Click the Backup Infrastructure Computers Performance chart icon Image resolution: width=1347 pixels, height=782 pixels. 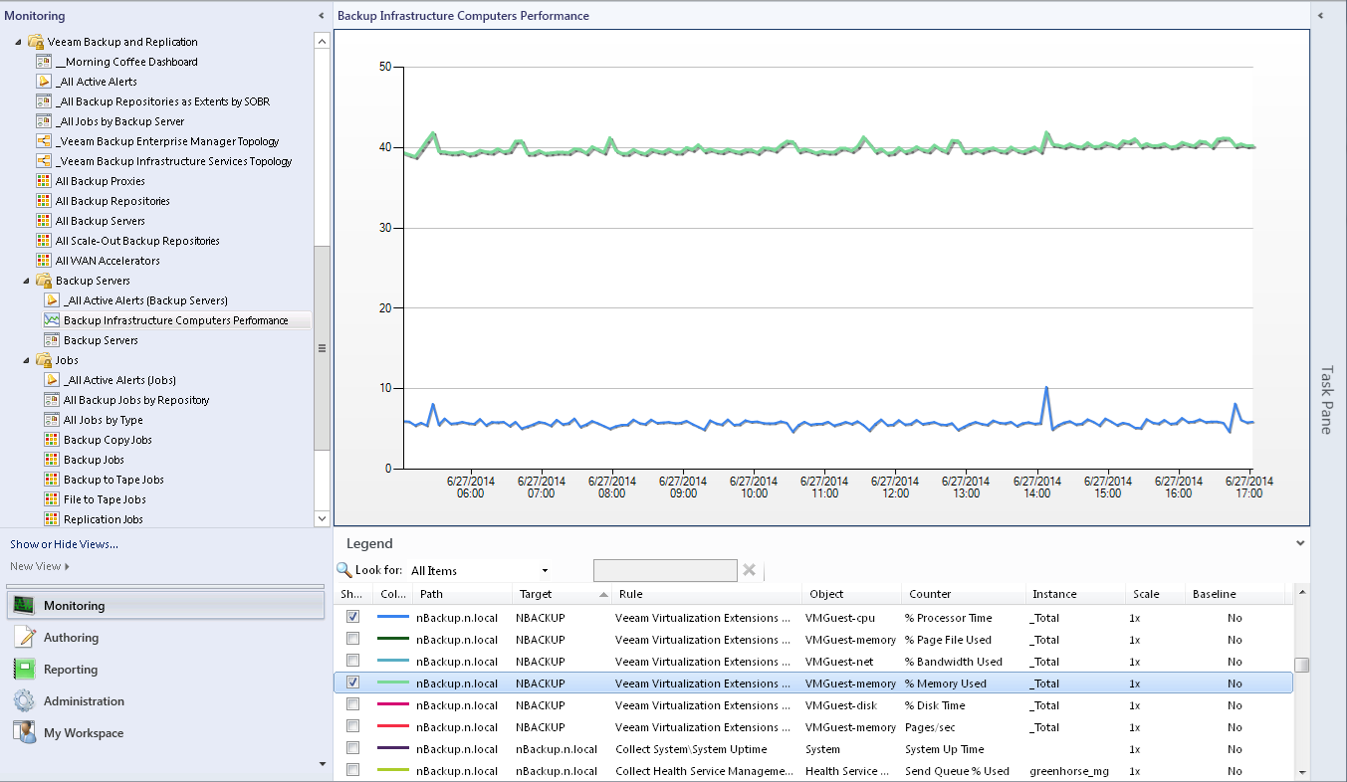(52, 320)
